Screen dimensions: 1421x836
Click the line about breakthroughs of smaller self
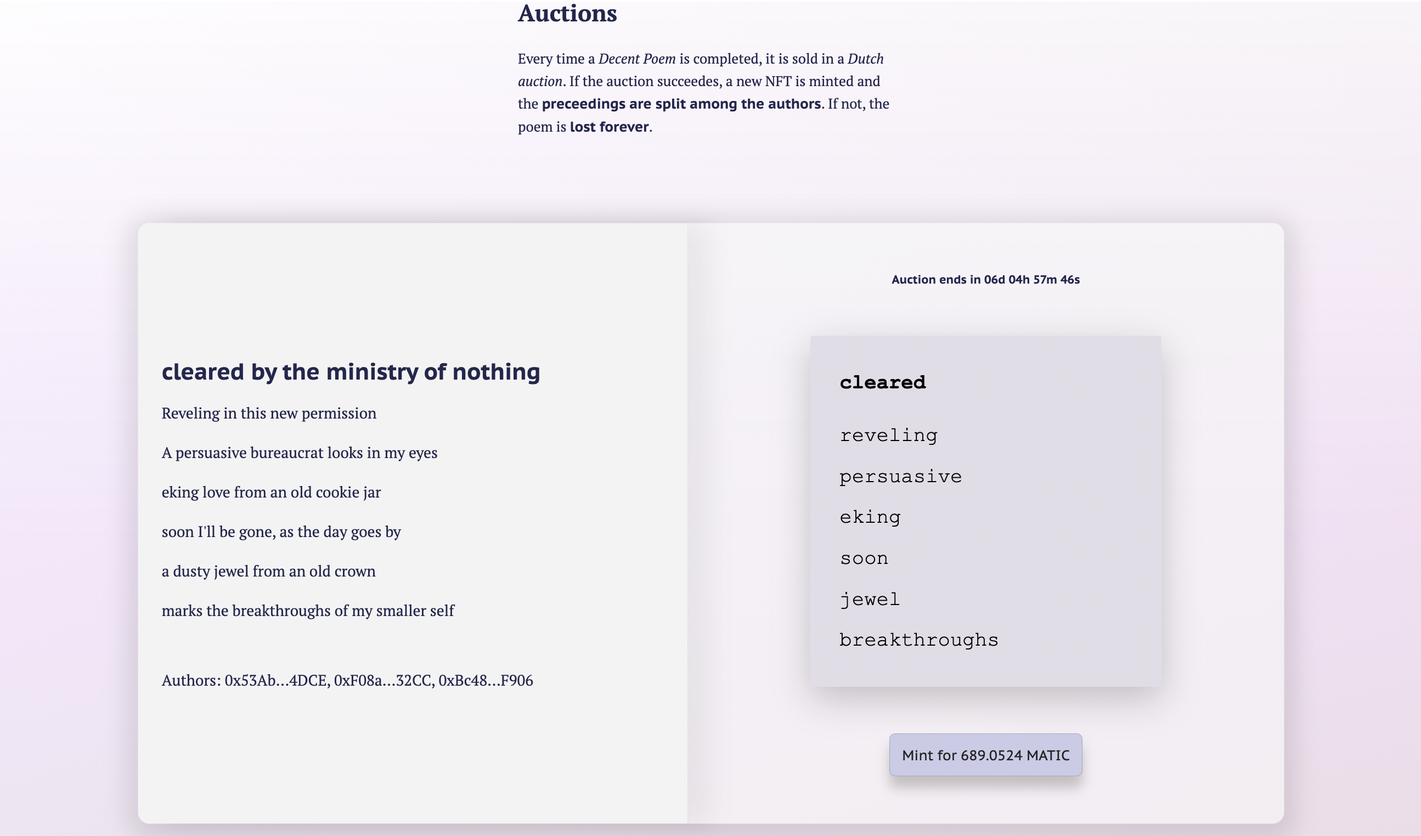click(x=308, y=611)
